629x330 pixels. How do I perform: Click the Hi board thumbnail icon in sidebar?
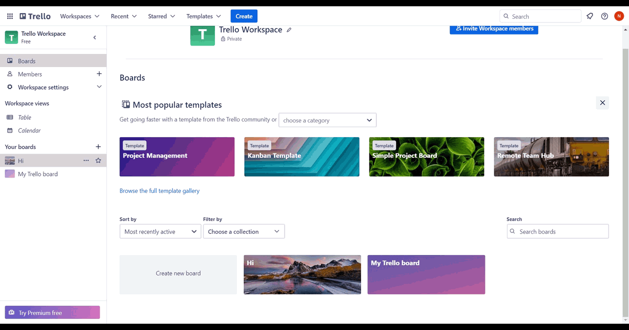[10, 161]
